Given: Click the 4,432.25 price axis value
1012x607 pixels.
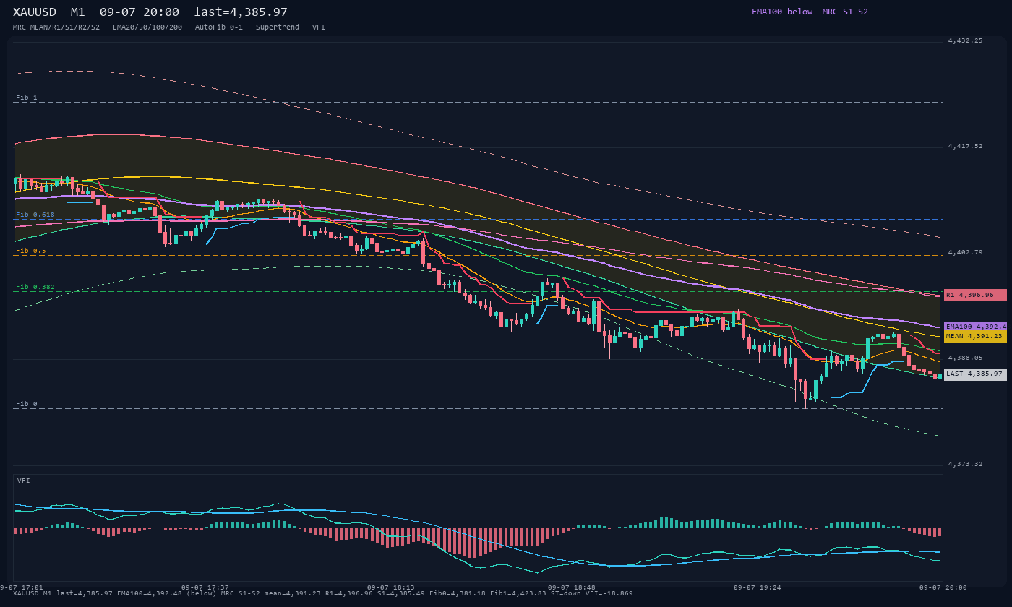Looking at the screenshot, I should point(965,40).
